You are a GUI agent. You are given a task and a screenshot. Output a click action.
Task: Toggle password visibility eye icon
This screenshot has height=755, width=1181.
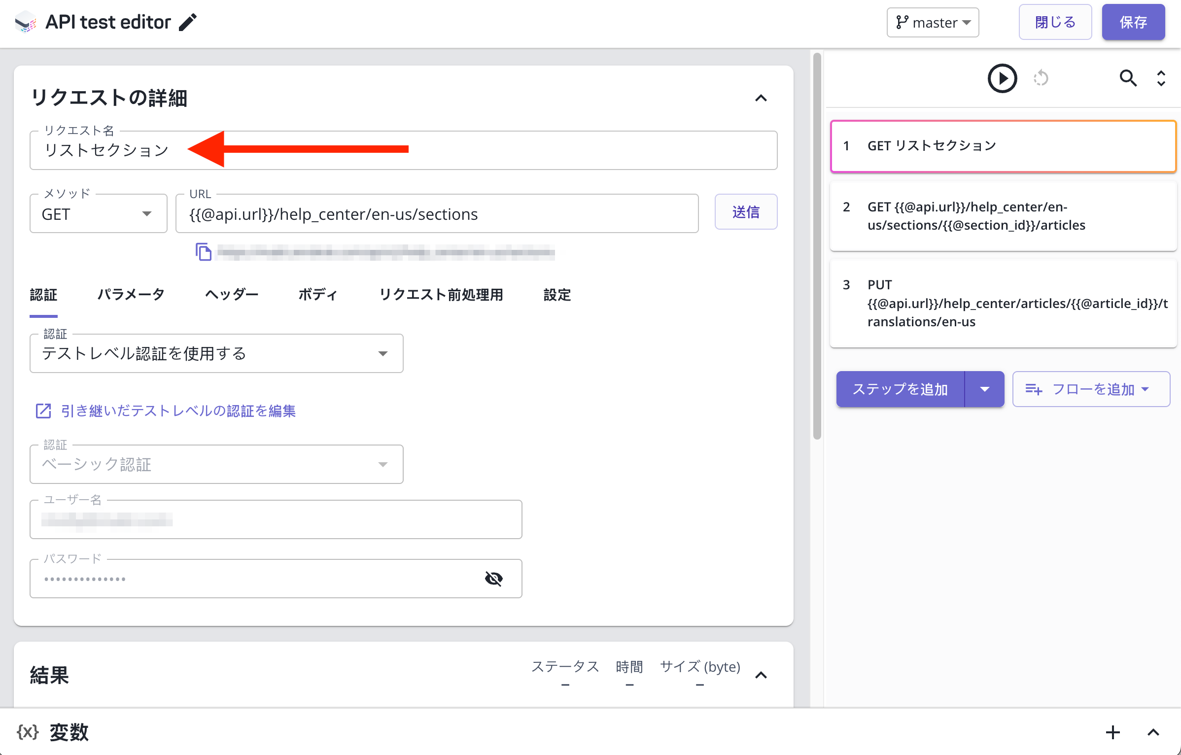493,579
